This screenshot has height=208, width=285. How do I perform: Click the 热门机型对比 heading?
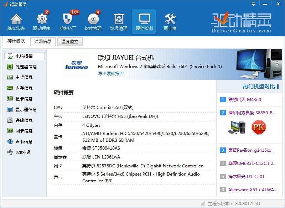tap(259, 87)
